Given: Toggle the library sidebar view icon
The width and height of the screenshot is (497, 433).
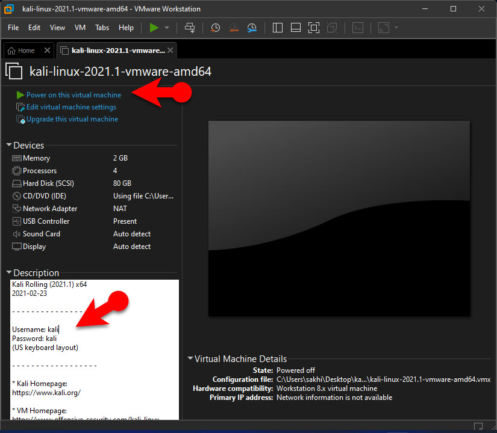Looking at the screenshot, I should coord(277,28).
